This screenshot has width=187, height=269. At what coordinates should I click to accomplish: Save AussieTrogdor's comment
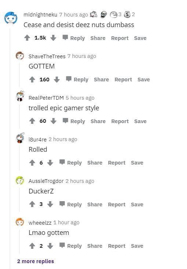coord(137,204)
